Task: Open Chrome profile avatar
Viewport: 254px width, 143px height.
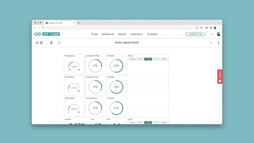Action: 215,28
